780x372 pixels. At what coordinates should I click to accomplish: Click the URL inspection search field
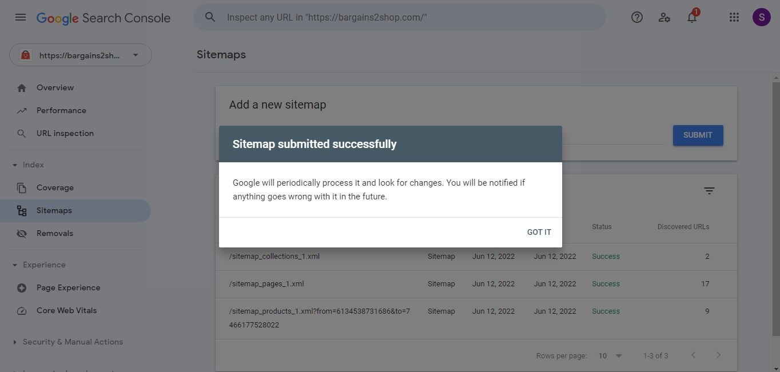pos(400,17)
